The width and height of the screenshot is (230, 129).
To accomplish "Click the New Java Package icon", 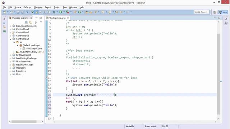I will pos(75,12).
